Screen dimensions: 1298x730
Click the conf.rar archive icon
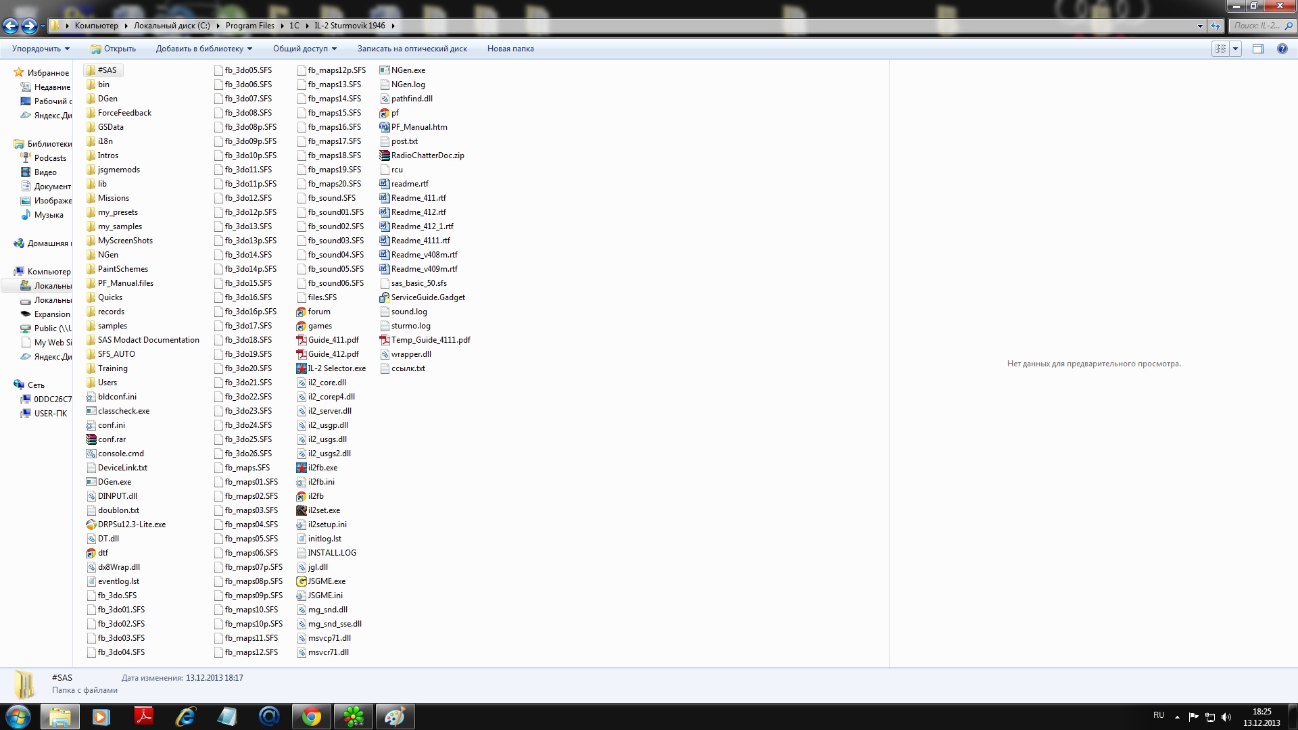91,439
